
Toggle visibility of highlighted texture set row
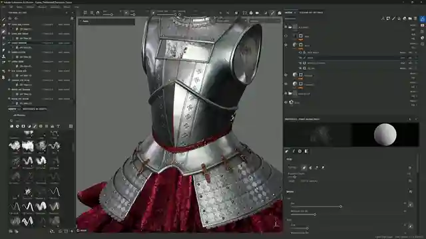(x=9, y=42)
